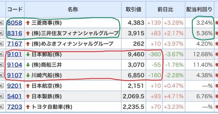Open the 8316 stock code link
The height and width of the screenshot is (114, 218).
tap(15, 33)
